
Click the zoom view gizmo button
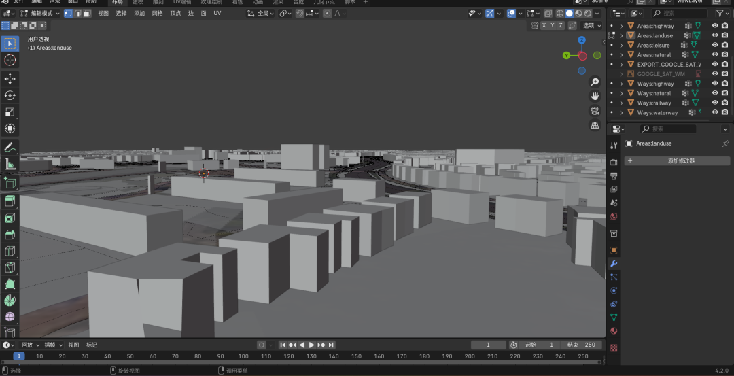[595, 82]
